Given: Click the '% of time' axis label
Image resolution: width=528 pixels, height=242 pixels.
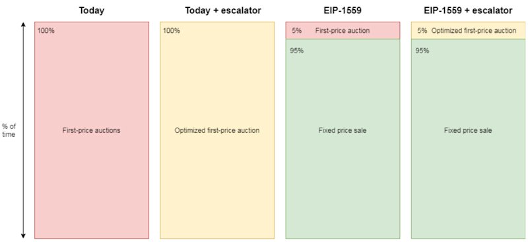Looking at the screenshot, I should coord(9,130).
